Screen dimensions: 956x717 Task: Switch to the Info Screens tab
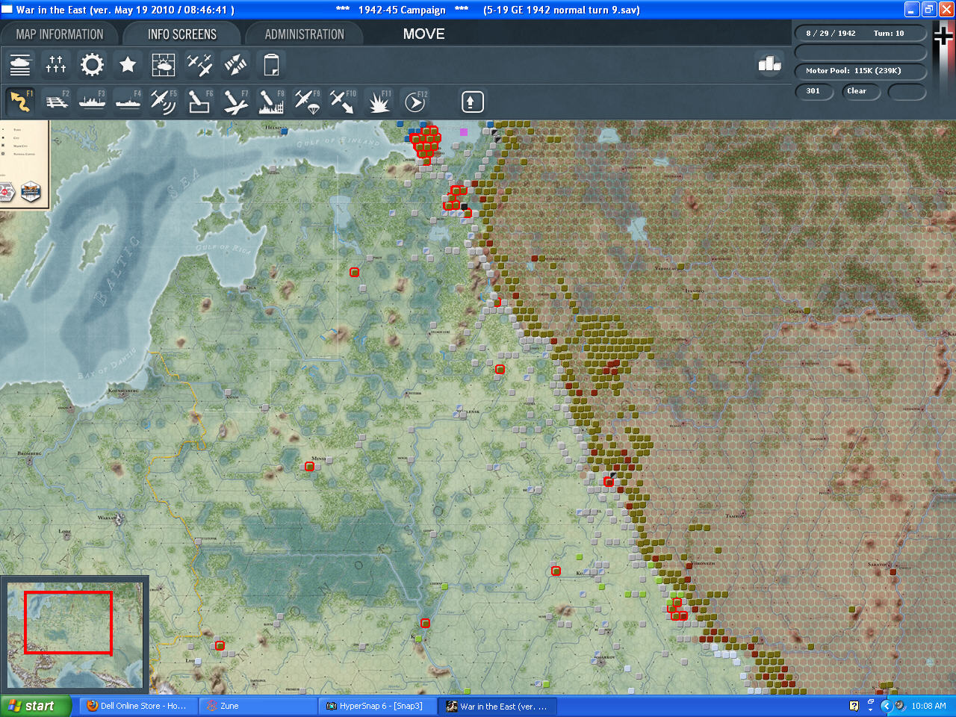point(181,34)
